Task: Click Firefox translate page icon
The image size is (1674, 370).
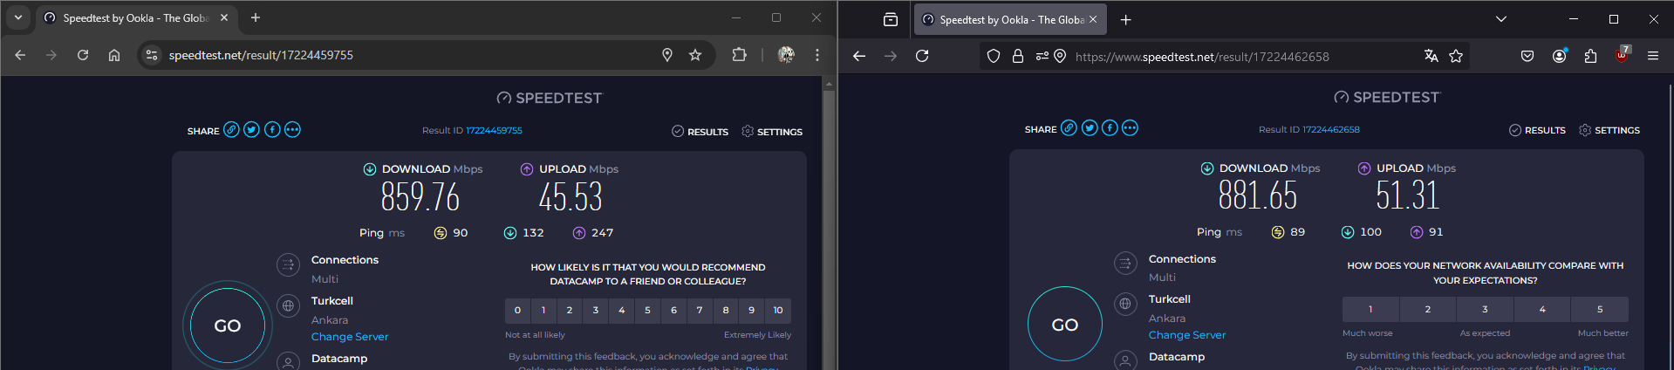Action: (1431, 56)
